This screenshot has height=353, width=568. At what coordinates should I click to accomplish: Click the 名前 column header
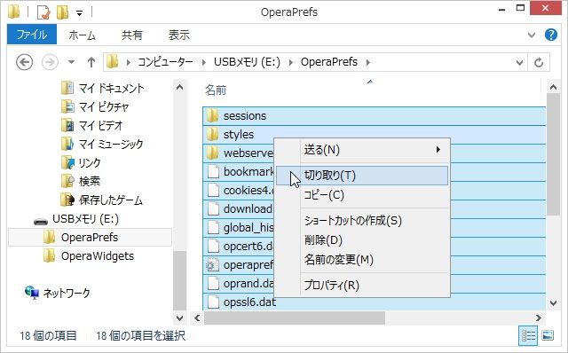(216, 90)
